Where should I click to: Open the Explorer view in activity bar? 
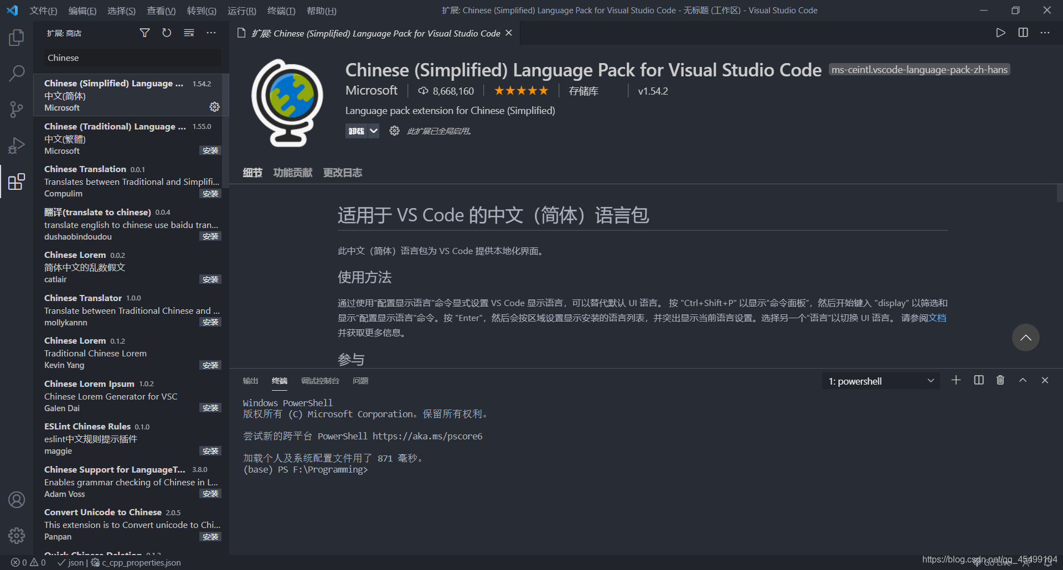[17, 38]
